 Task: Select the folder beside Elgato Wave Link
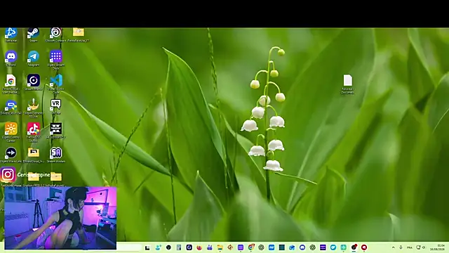(x=33, y=155)
